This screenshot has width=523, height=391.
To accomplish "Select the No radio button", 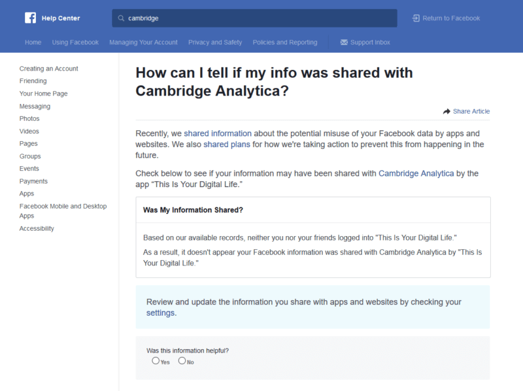I will (x=182, y=361).
